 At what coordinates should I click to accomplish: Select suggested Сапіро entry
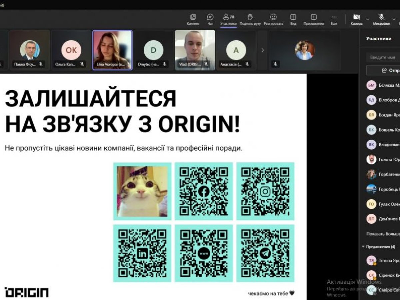(383, 290)
